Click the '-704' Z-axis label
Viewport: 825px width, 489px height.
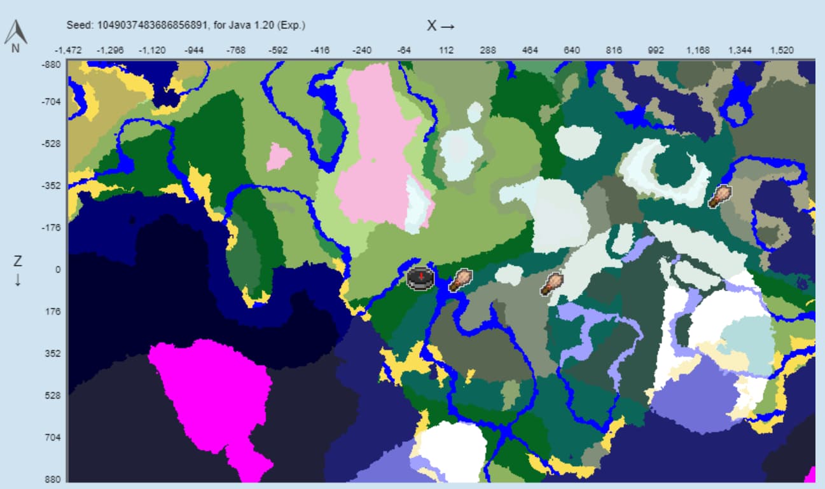[x=51, y=102]
